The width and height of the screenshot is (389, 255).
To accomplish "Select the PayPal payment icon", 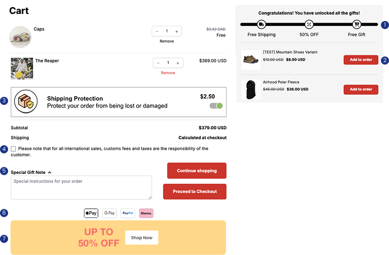I will click(x=128, y=213).
